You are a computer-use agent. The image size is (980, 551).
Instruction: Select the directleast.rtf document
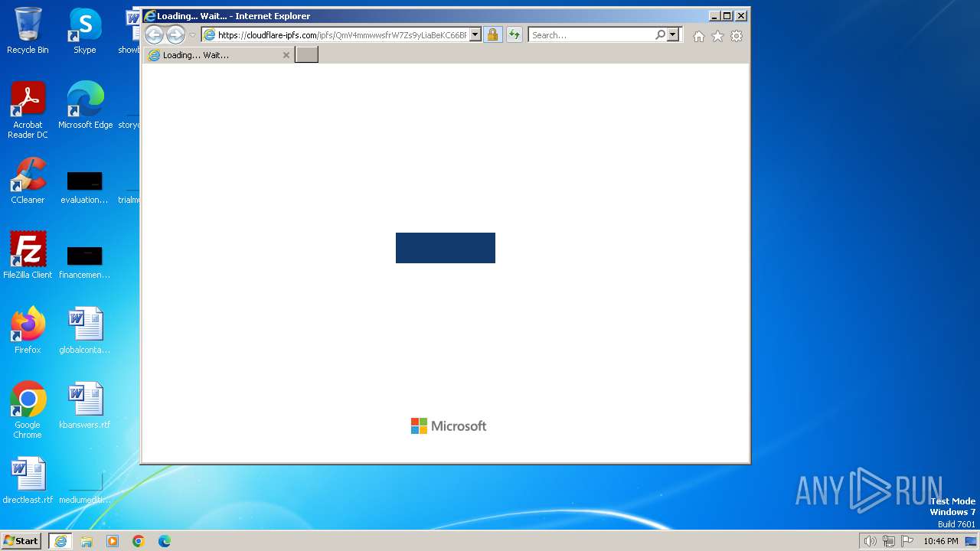(x=28, y=481)
